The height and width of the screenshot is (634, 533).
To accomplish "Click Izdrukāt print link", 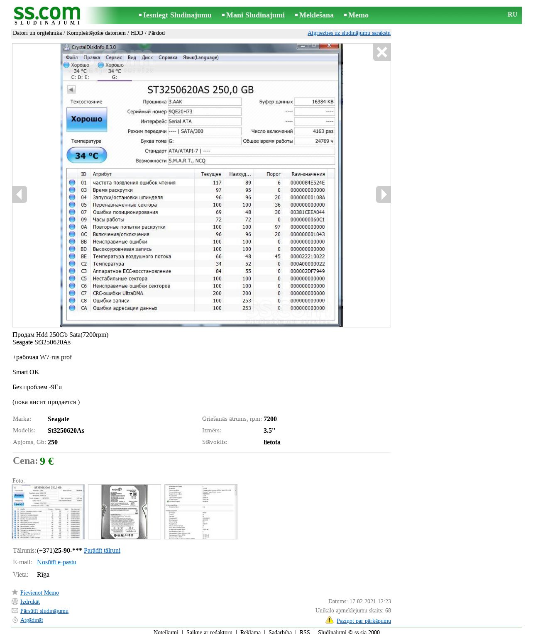I will 30,602.
